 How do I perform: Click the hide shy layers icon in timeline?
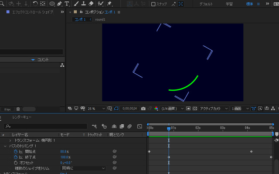[114, 126]
